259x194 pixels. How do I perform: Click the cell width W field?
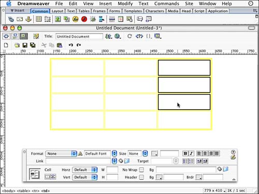[x=112, y=170]
